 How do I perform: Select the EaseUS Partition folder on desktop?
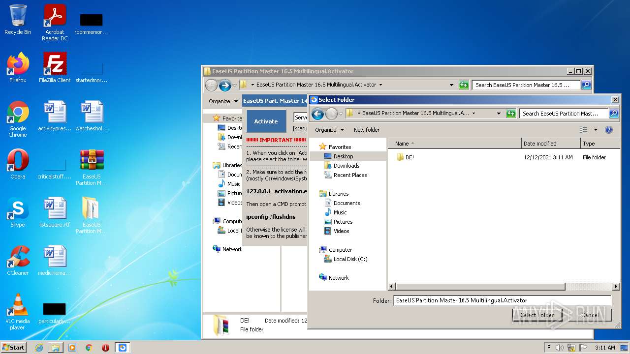pyautogui.click(x=92, y=215)
